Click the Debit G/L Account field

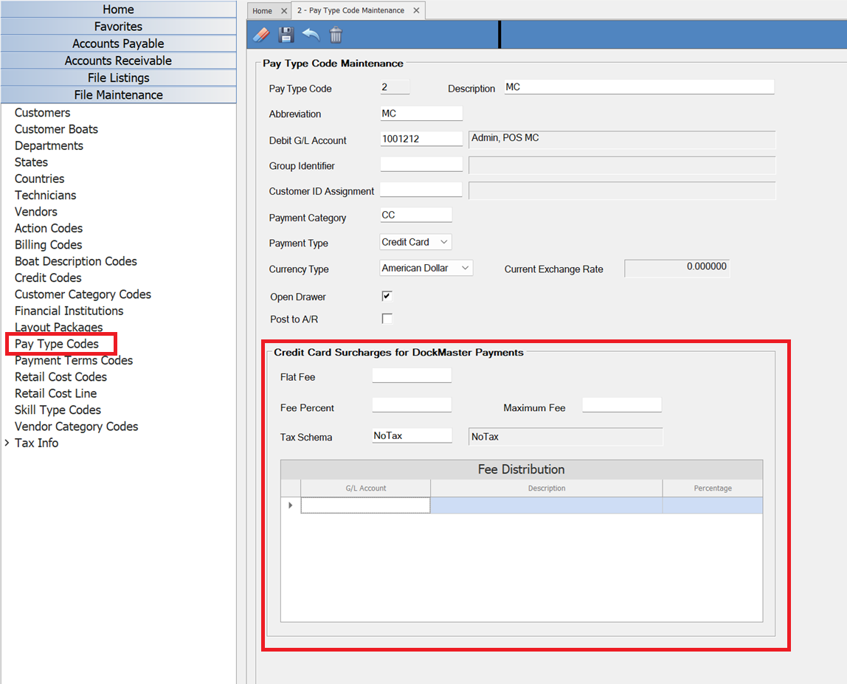coord(421,139)
